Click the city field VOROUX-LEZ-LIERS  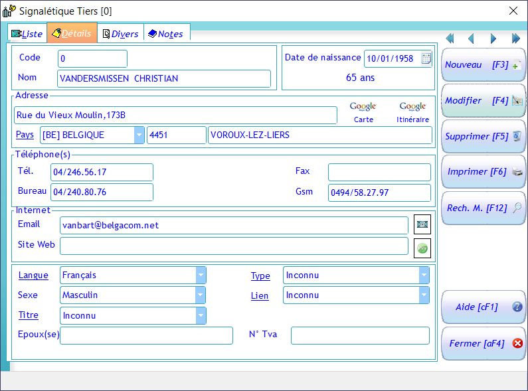(x=320, y=135)
